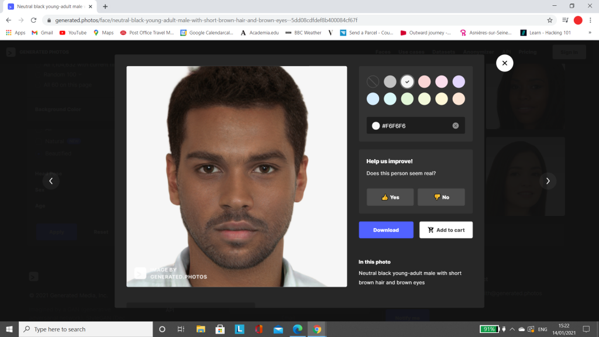Select the transparent no-background swatch
The image size is (599, 337).
373,81
